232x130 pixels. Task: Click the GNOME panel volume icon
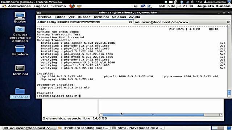point(136,6)
